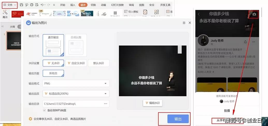The width and height of the screenshot is (268, 126).
Task: Click the 编辑水印 button
Action: coord(153,103)
